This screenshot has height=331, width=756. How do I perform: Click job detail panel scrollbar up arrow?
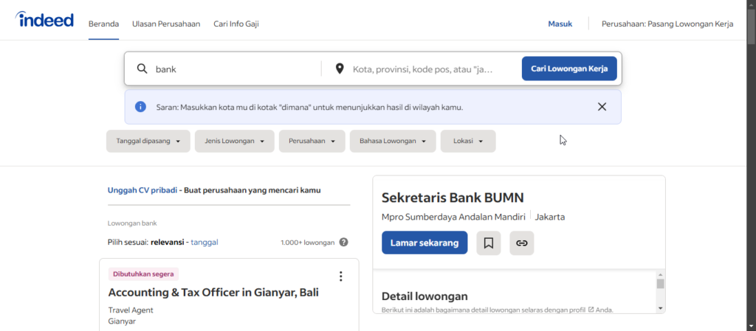(x=661, y=274)
